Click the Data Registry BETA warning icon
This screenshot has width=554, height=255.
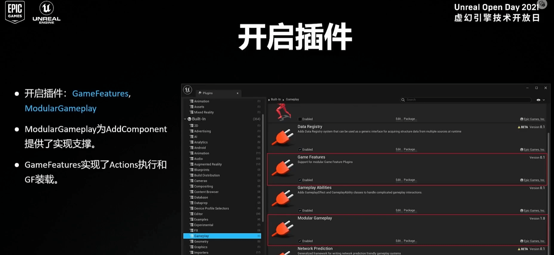click(x=519, y=127)
